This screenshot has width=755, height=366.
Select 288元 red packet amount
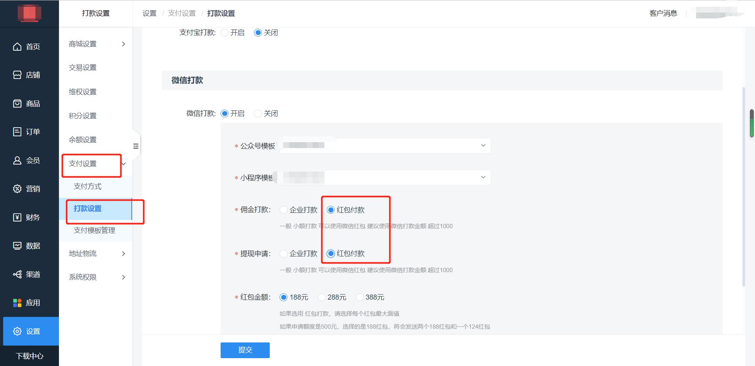tap(322, 297)
